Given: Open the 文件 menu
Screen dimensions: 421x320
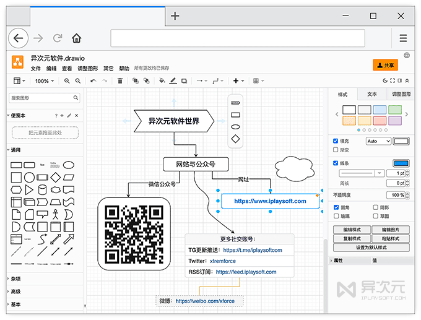Looking at the screenshot, I should pos(35,69).
